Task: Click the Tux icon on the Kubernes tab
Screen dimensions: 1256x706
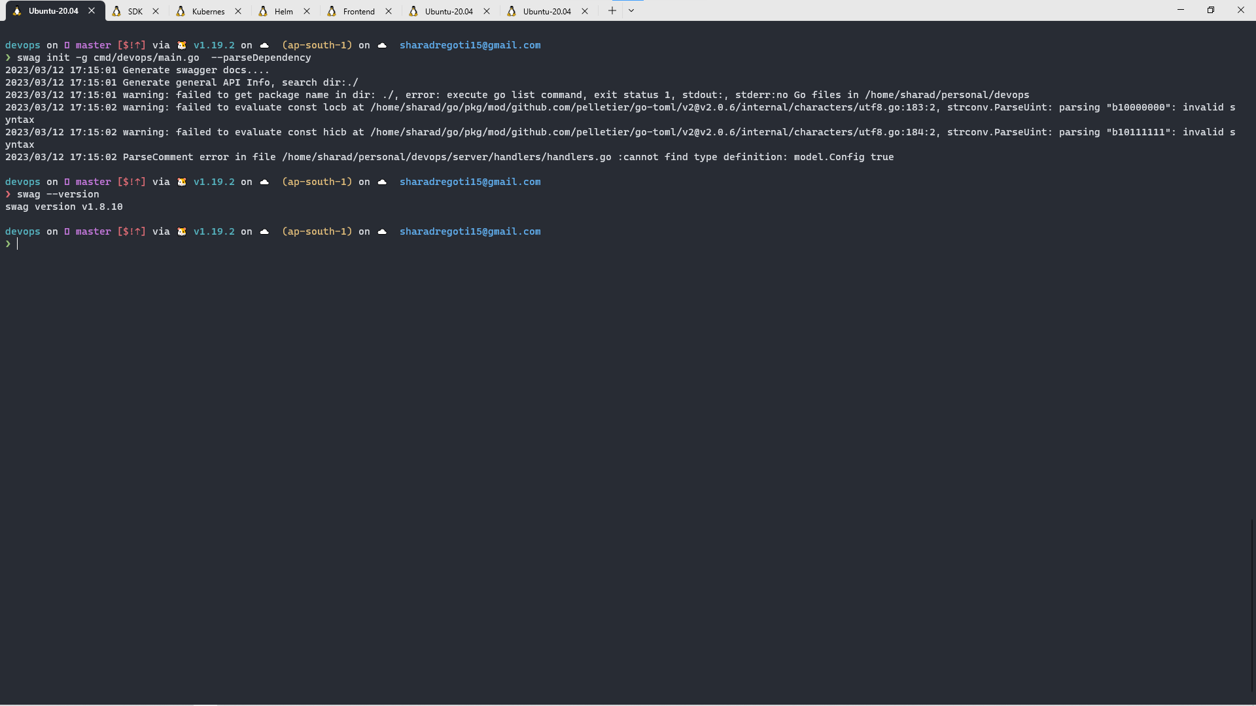Action: pos(181,11)
